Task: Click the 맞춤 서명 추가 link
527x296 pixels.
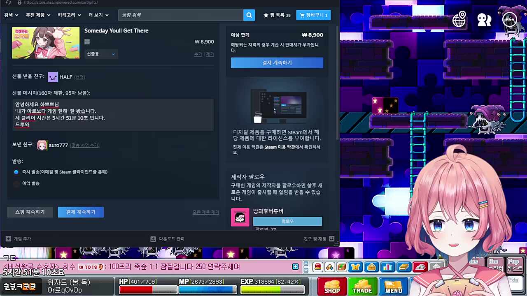Action: pos(85,145)
